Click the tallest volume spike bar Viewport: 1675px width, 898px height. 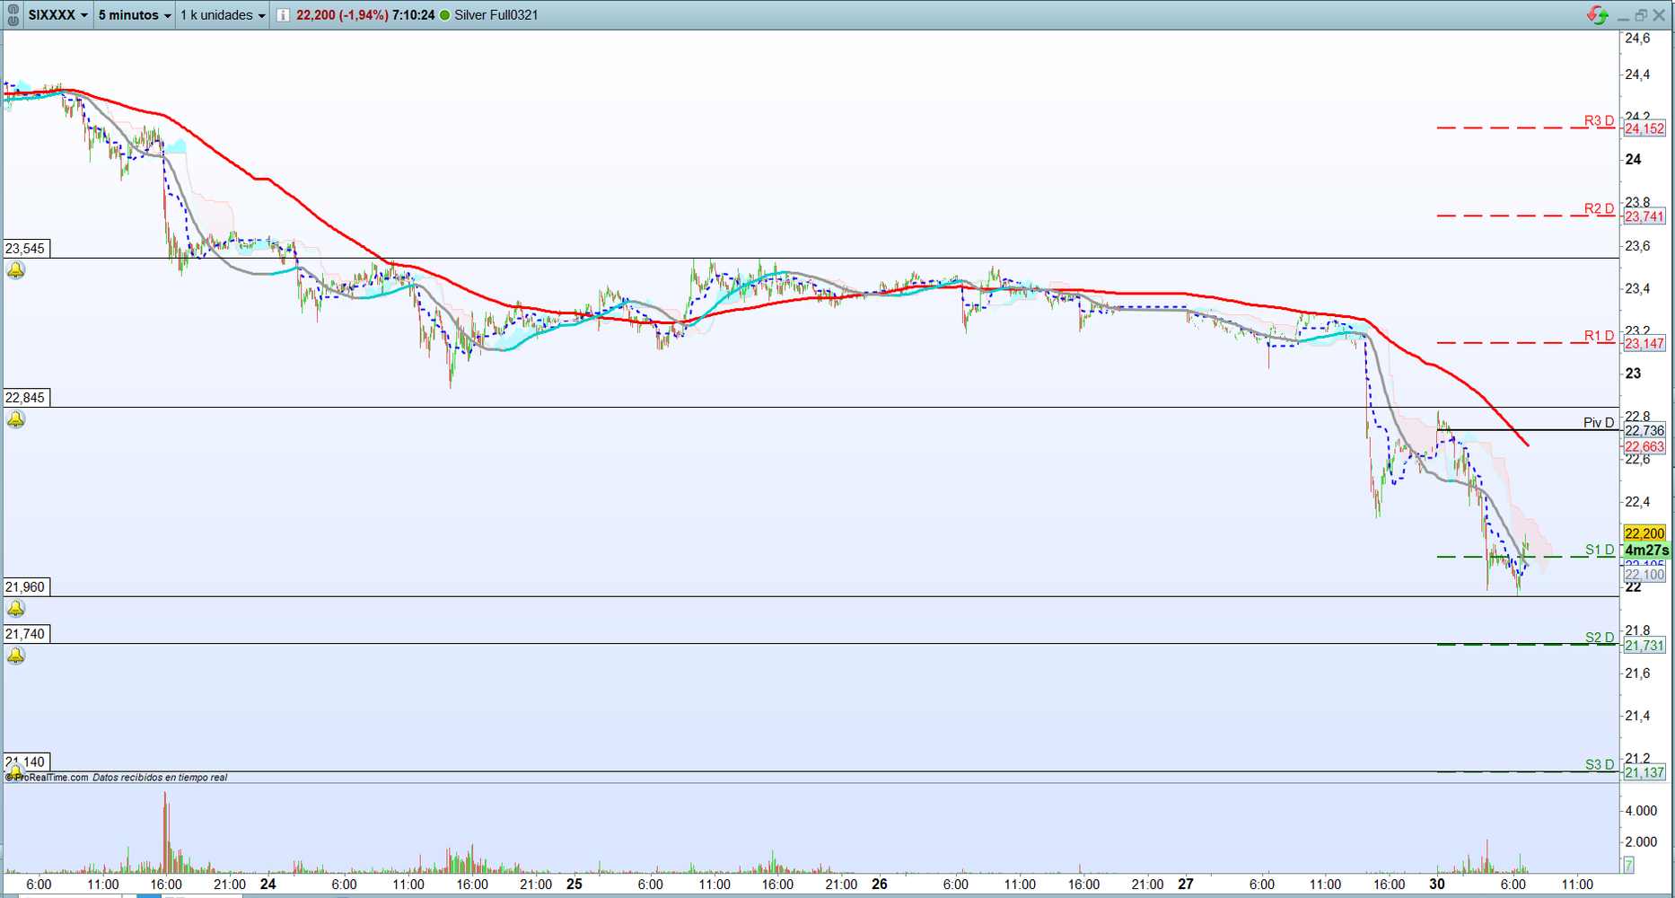click(165, 832)
